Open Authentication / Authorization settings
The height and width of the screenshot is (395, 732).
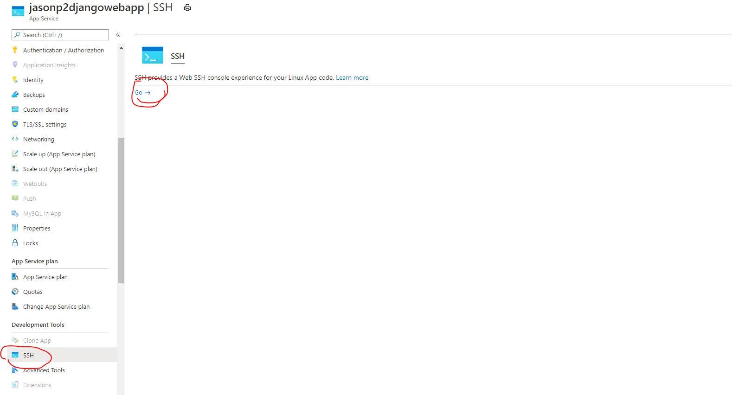tap(64, 50)
